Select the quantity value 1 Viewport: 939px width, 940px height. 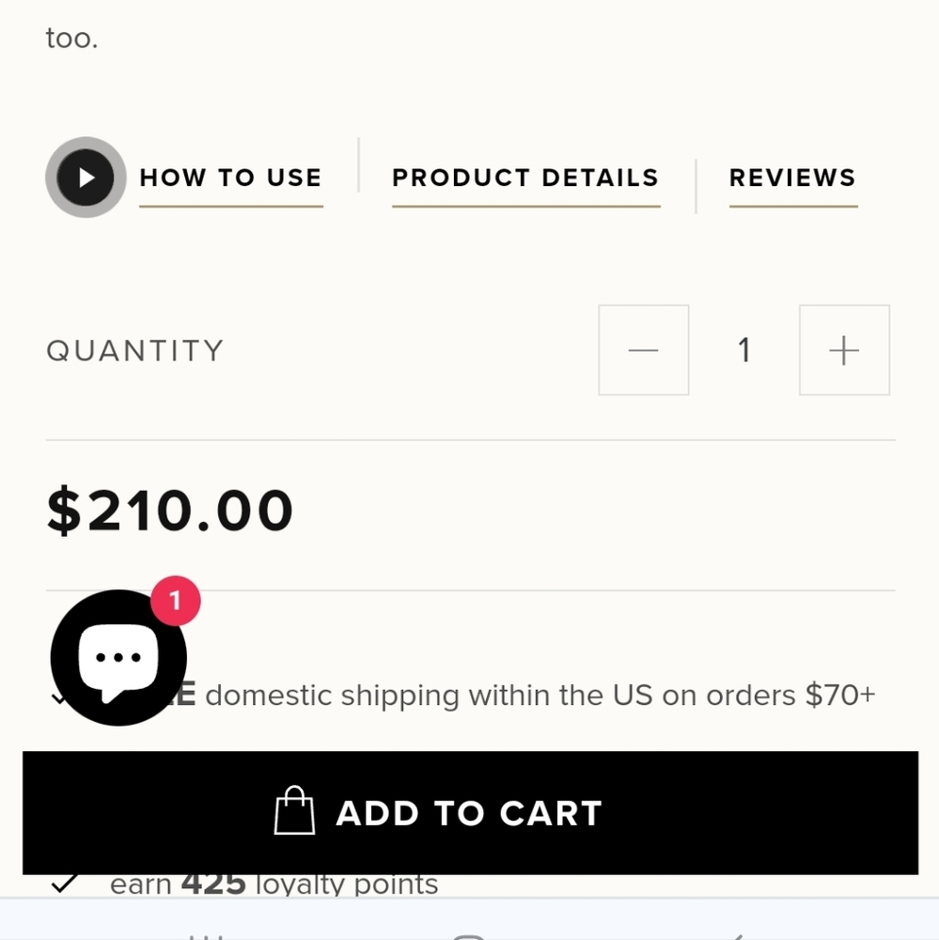click(744, 350)
